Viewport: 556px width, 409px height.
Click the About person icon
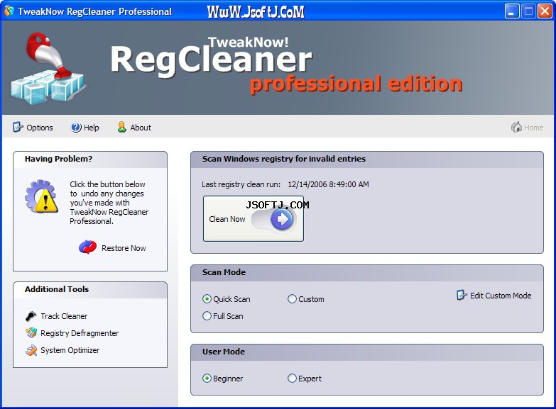121,127
